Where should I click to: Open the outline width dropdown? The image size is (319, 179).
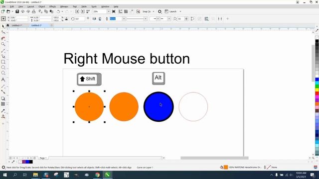click(x=124, y=19)
